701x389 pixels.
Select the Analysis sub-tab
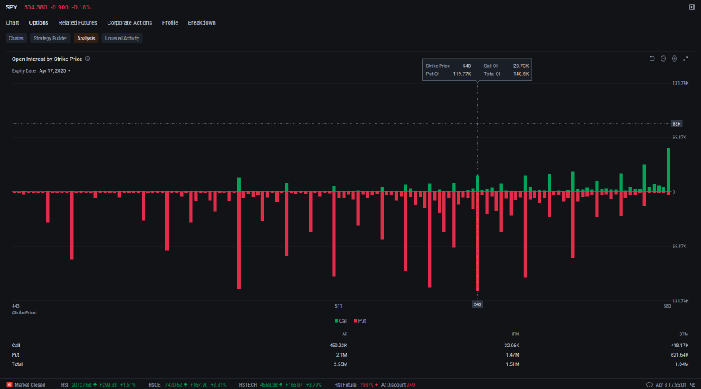pos(85,39)
